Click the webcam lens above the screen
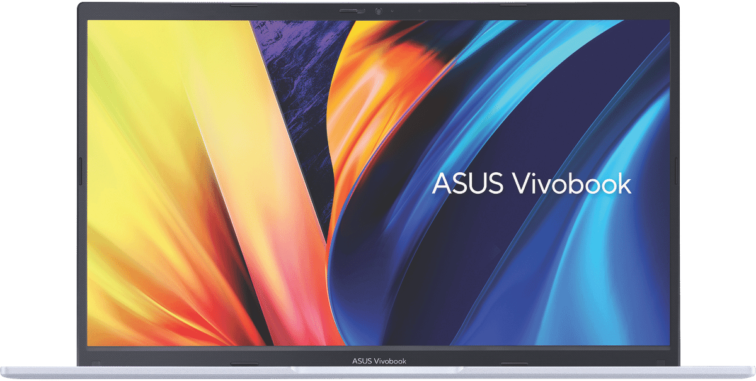The height and width of the screenshot is (381, 756). click(379, 11)
